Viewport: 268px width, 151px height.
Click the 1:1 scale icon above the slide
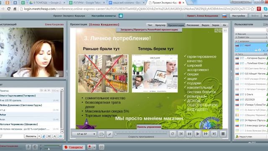click(x=225, y=31)
